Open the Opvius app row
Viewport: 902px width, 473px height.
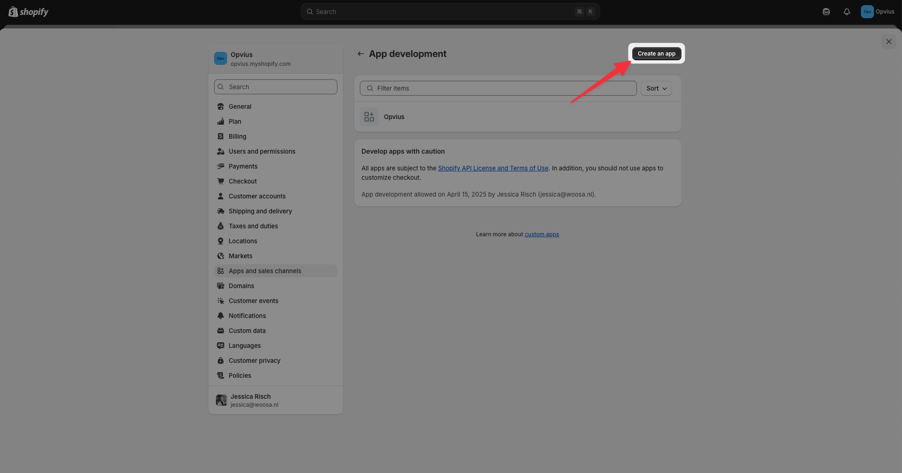(518, 117)
